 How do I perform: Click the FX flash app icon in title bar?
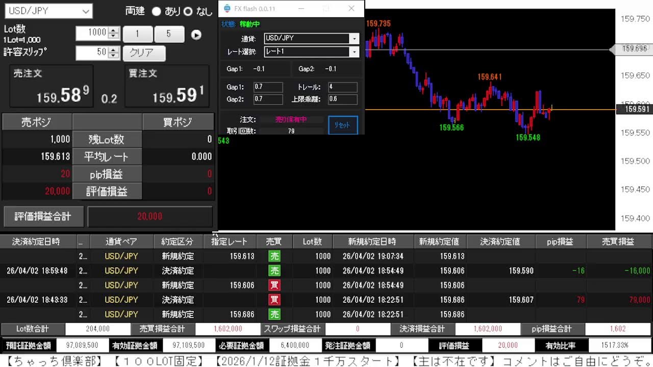(x=227, y=9)
